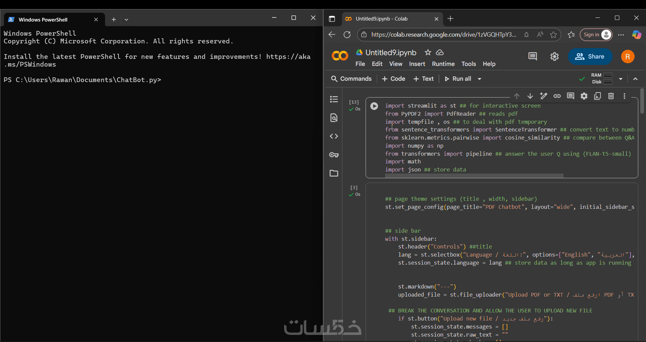This screenshot has height=342, width=646.
Task: Click Sign in browser button
Action: click(x=596, y=35)
